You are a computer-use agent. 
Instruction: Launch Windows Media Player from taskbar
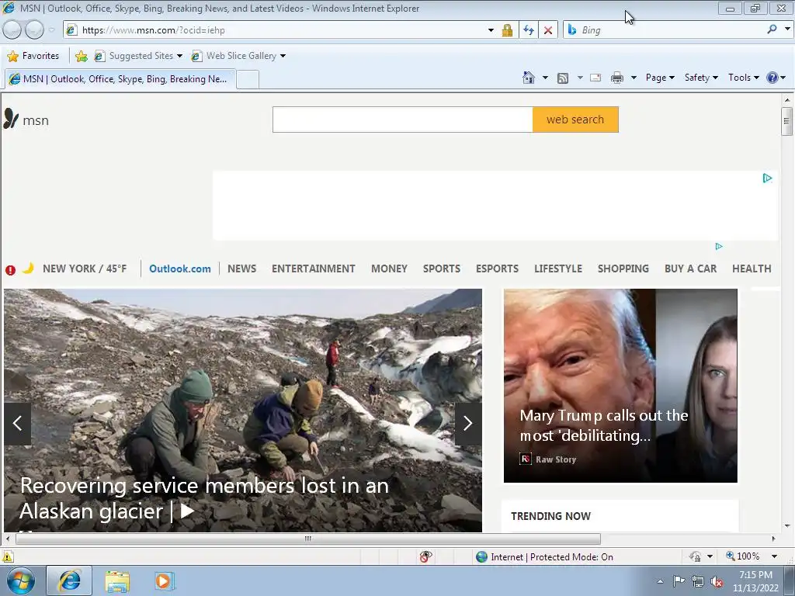(164, 580)
